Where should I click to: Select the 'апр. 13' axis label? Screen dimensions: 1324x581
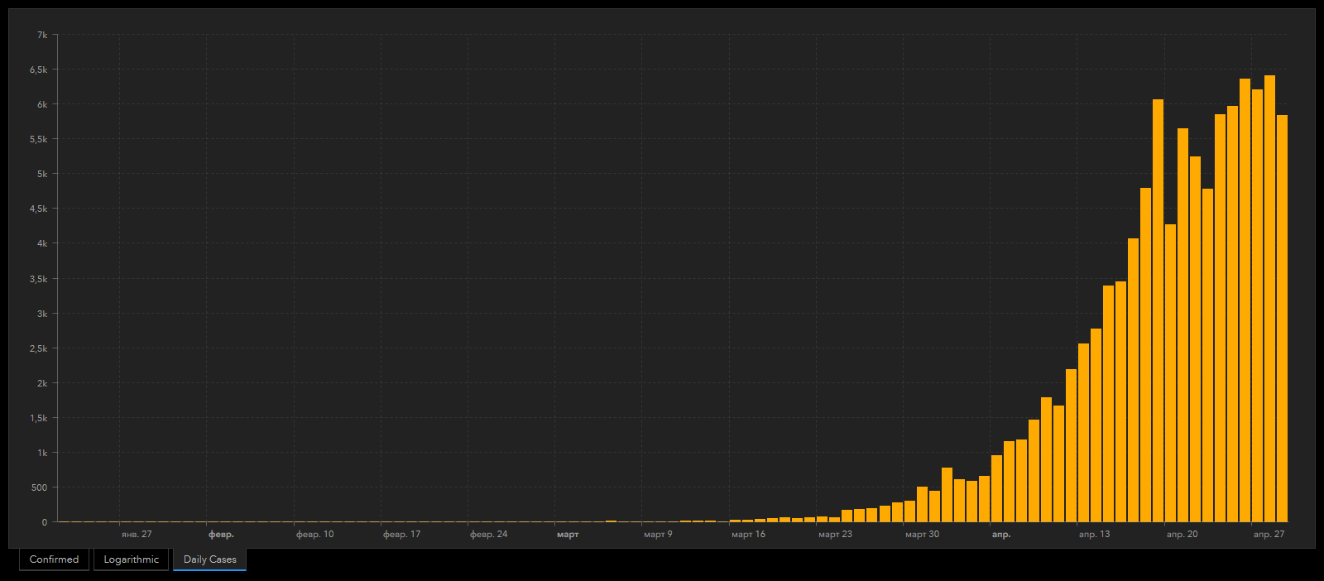tap(1094, 535)
